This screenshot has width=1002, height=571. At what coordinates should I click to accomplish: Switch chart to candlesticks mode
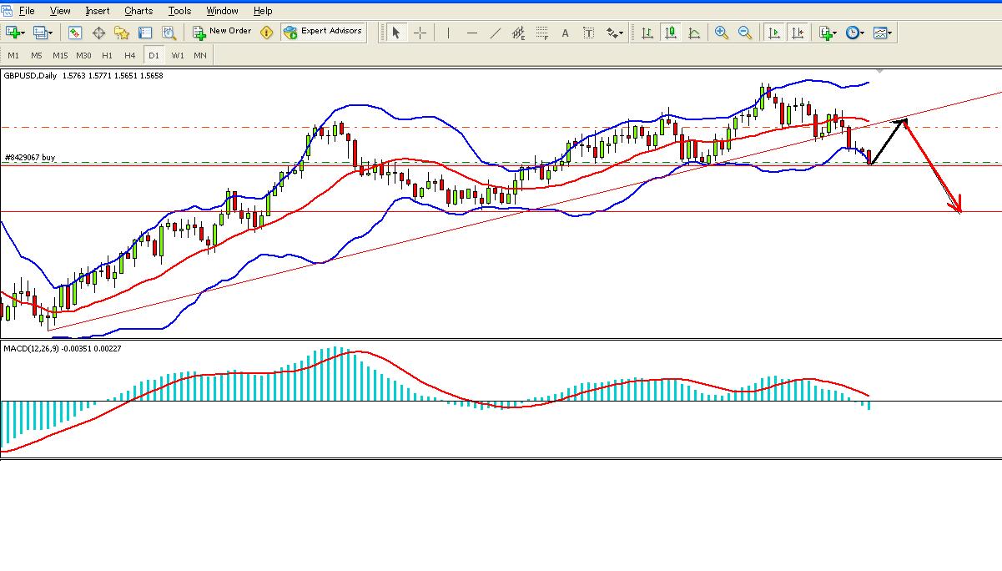click(670, 33)
